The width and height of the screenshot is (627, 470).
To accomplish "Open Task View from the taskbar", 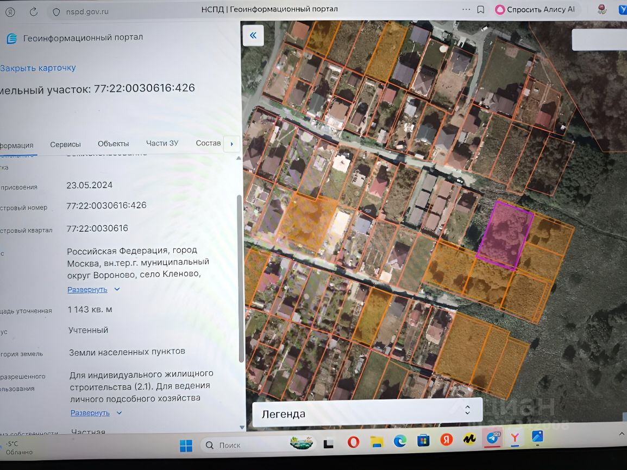I will (x=328, y=443).
